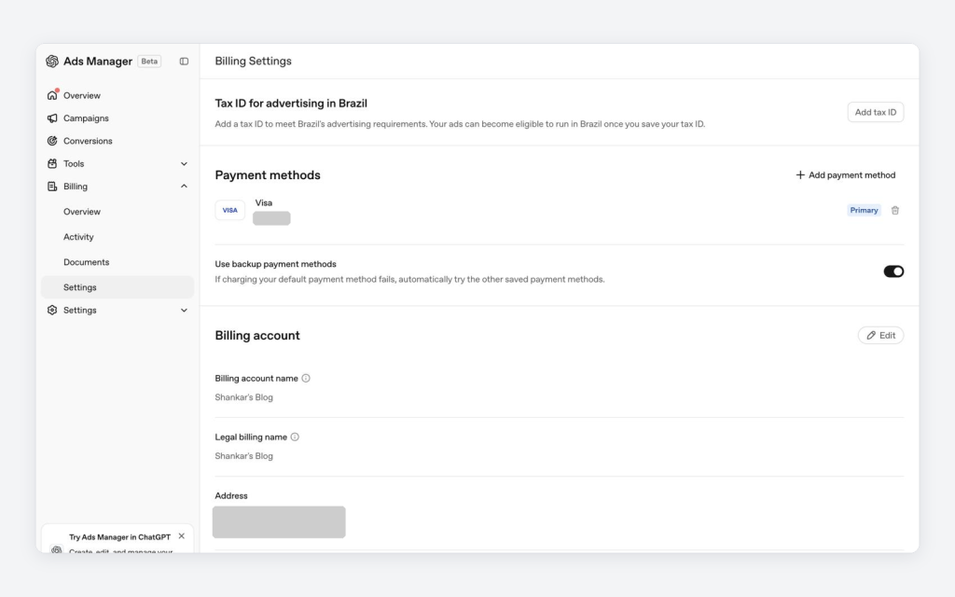This screenshot has width=955, height=597.
Task: Select the highlighted Billing Settings sub-item
Action: point(118,287)
